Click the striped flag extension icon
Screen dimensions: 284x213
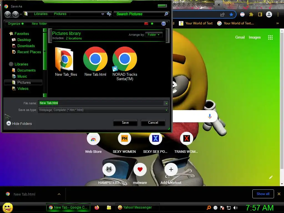(x=242, y=14)
